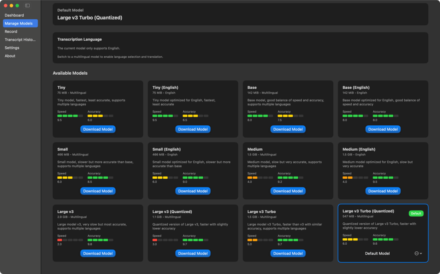Show the About page
This screenshot has width=440, height=274.
(x=10, y=56)
